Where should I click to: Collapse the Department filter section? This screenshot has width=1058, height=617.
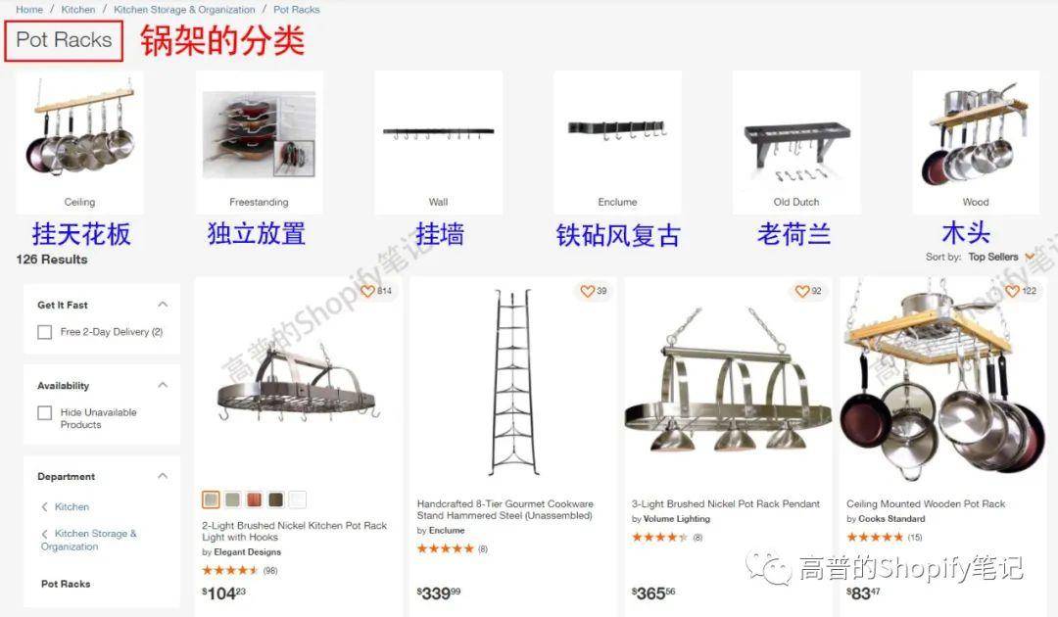tap(163, 476)
